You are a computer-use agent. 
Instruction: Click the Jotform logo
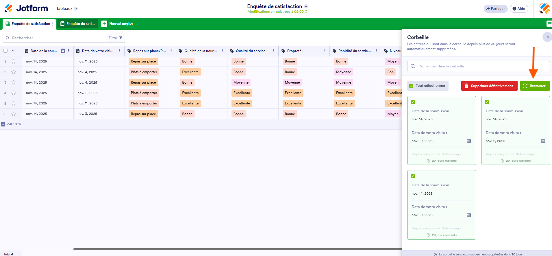pyautogui.click(x=26, y=8)
